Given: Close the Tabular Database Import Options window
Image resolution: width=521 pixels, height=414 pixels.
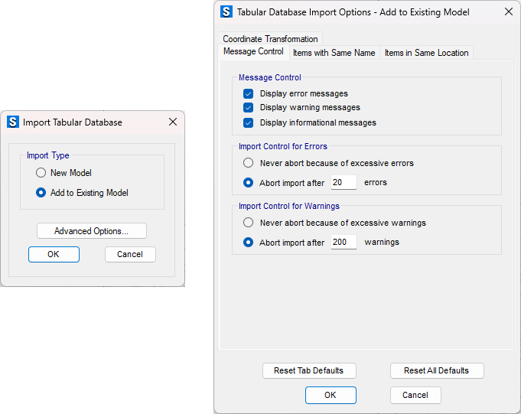Looking at the screenshot, I should point(508,11).
